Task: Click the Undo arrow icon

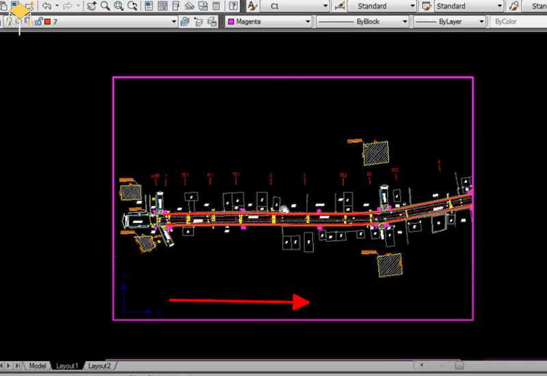Action: click(x=47, y=5)
